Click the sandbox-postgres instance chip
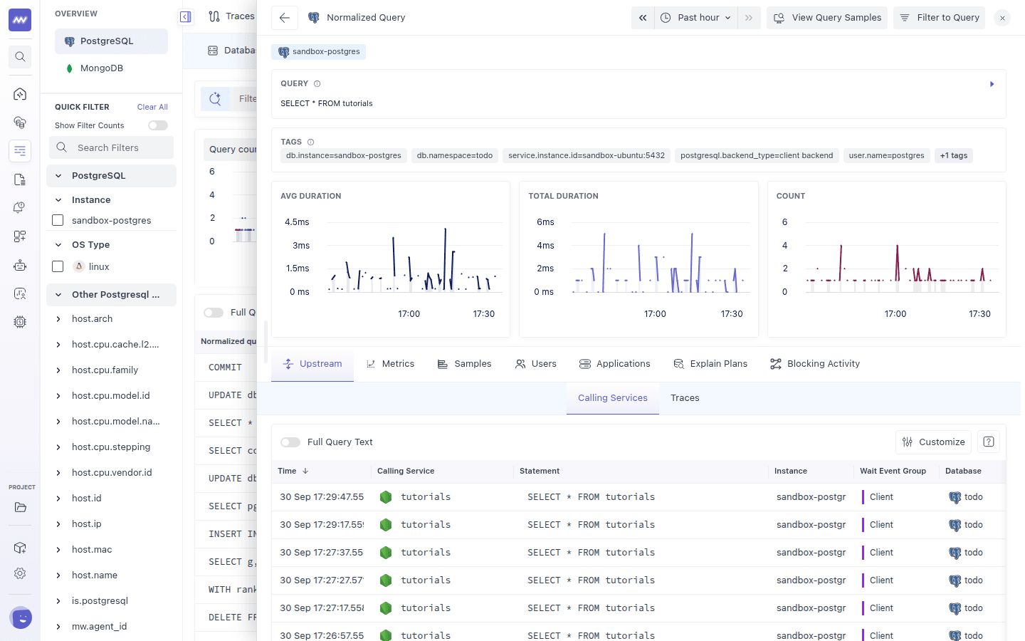Viewport: 1025px width, 641px height. click(319, 52)
